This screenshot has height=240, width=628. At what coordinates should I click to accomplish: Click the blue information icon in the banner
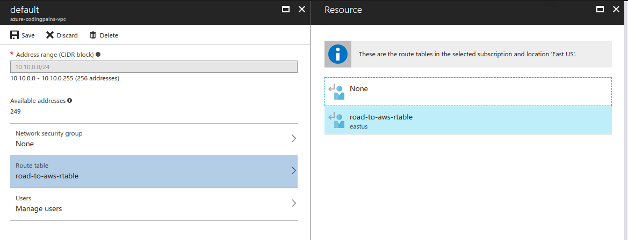[x=337, y=54]
